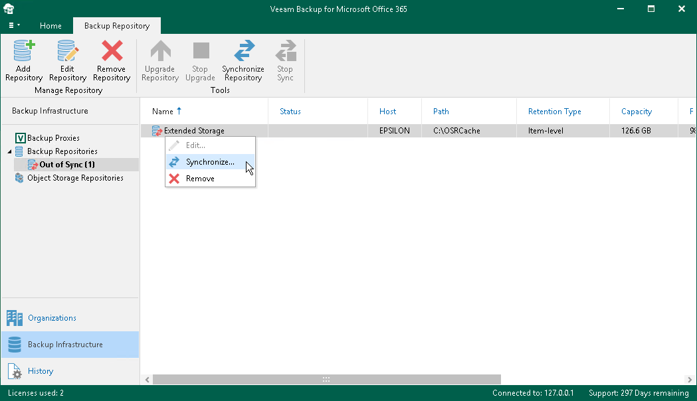Viewport: 697px width, 401px height.
Task: Click the Item-level retention cell
Action: pyautogui.click(x=546, y=131)
